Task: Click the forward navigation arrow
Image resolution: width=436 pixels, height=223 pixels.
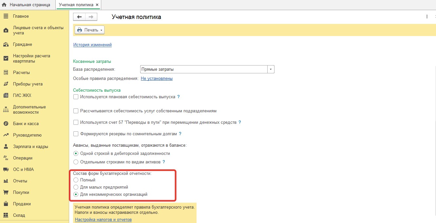Action: [x=91, y=17]
